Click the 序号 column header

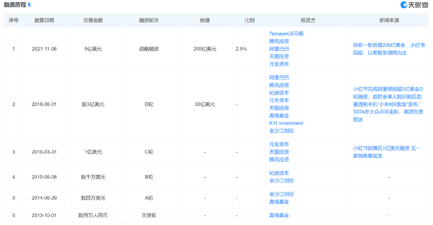[x=14, y=20]
